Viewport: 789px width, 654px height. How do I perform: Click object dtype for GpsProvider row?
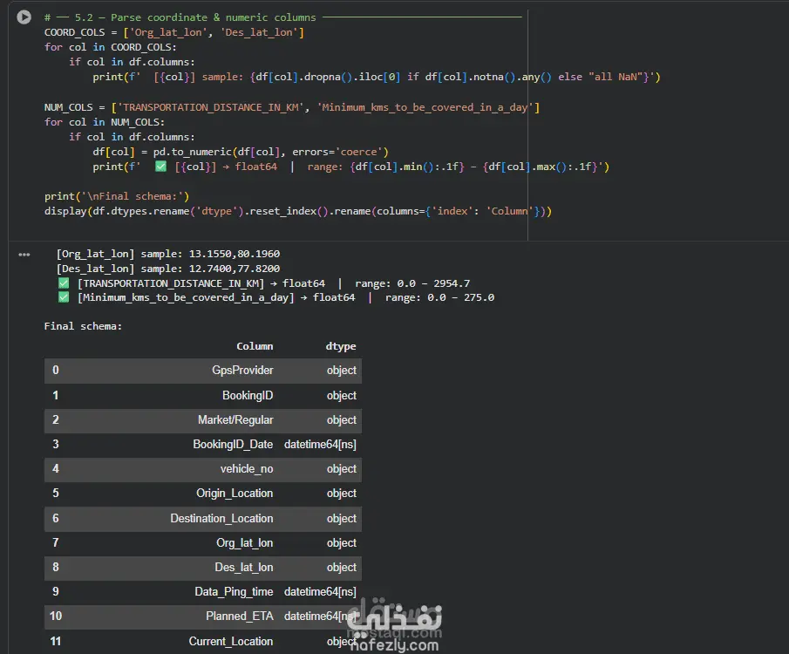[342, 371]
